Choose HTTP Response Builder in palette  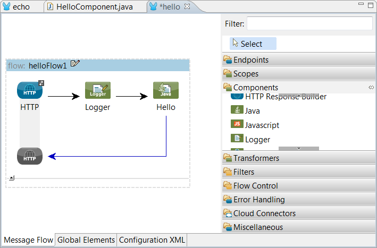pos(285,97)
